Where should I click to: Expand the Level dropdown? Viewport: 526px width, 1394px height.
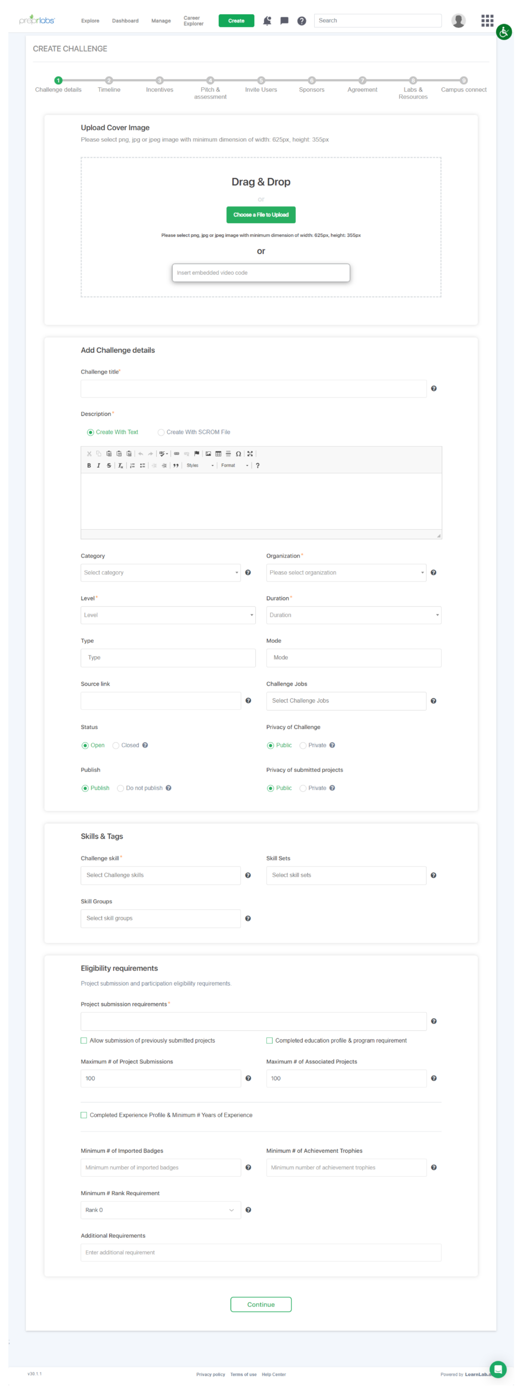tap(168, 615)
